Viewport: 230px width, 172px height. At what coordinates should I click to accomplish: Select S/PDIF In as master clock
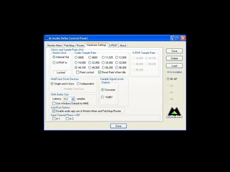54,63
